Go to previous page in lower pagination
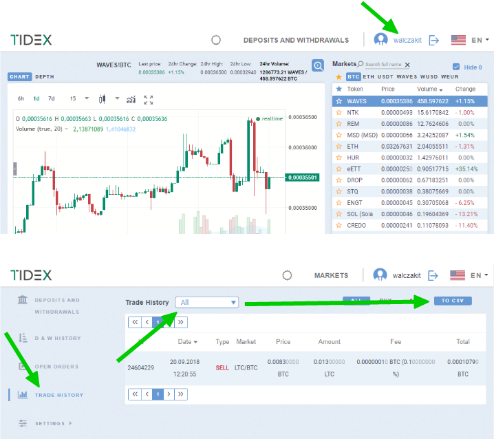 tap(147, 394)
